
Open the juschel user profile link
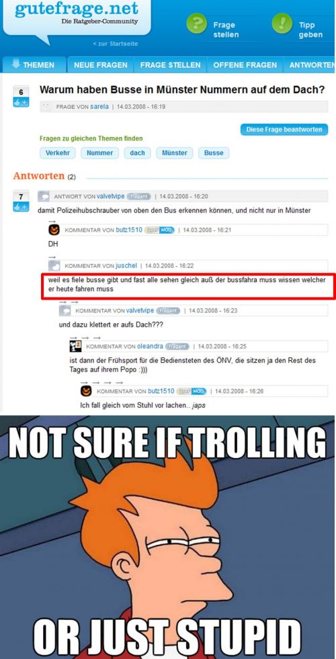click(x=126, y=265)
